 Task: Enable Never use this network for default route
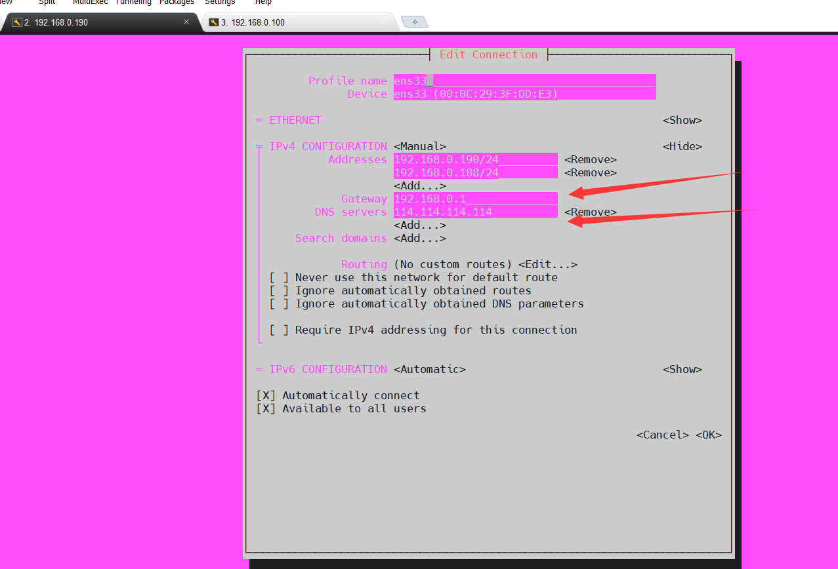click(x=279, y=277)
